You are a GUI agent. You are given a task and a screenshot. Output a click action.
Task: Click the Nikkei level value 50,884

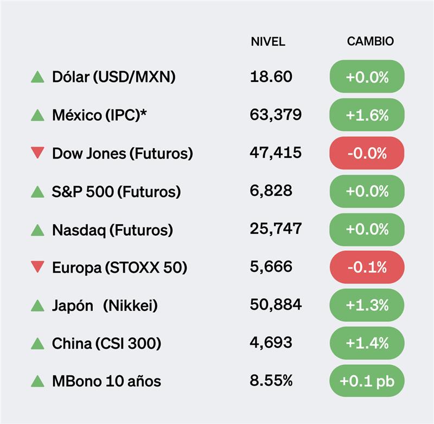point(276,305)
